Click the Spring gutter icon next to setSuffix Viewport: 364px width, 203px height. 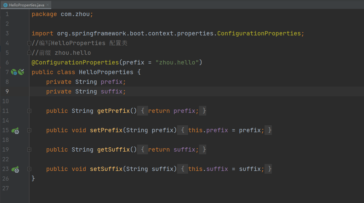(15, 169)
